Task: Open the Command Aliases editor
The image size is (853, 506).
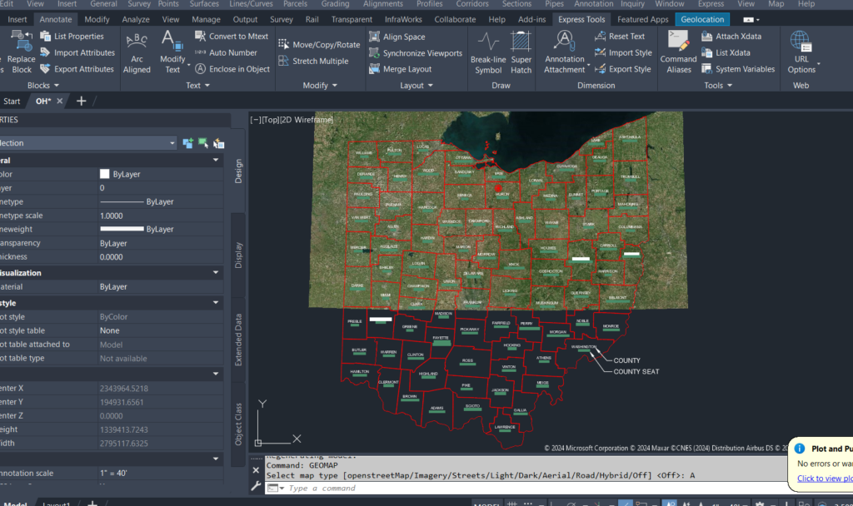Action: (678, 52)
